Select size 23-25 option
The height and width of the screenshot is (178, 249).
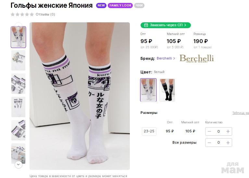tap(149, 131)
